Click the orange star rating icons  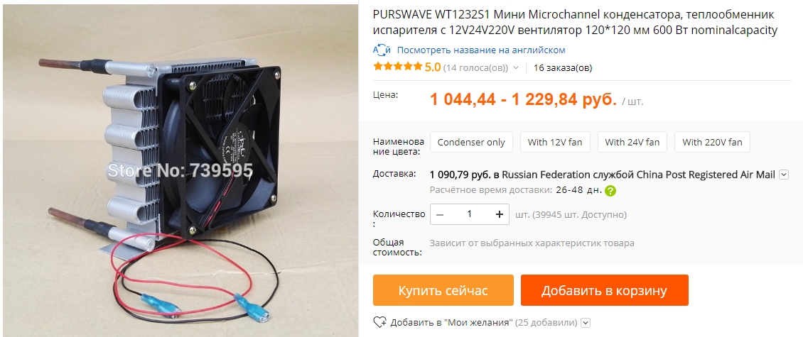[398, 67]
